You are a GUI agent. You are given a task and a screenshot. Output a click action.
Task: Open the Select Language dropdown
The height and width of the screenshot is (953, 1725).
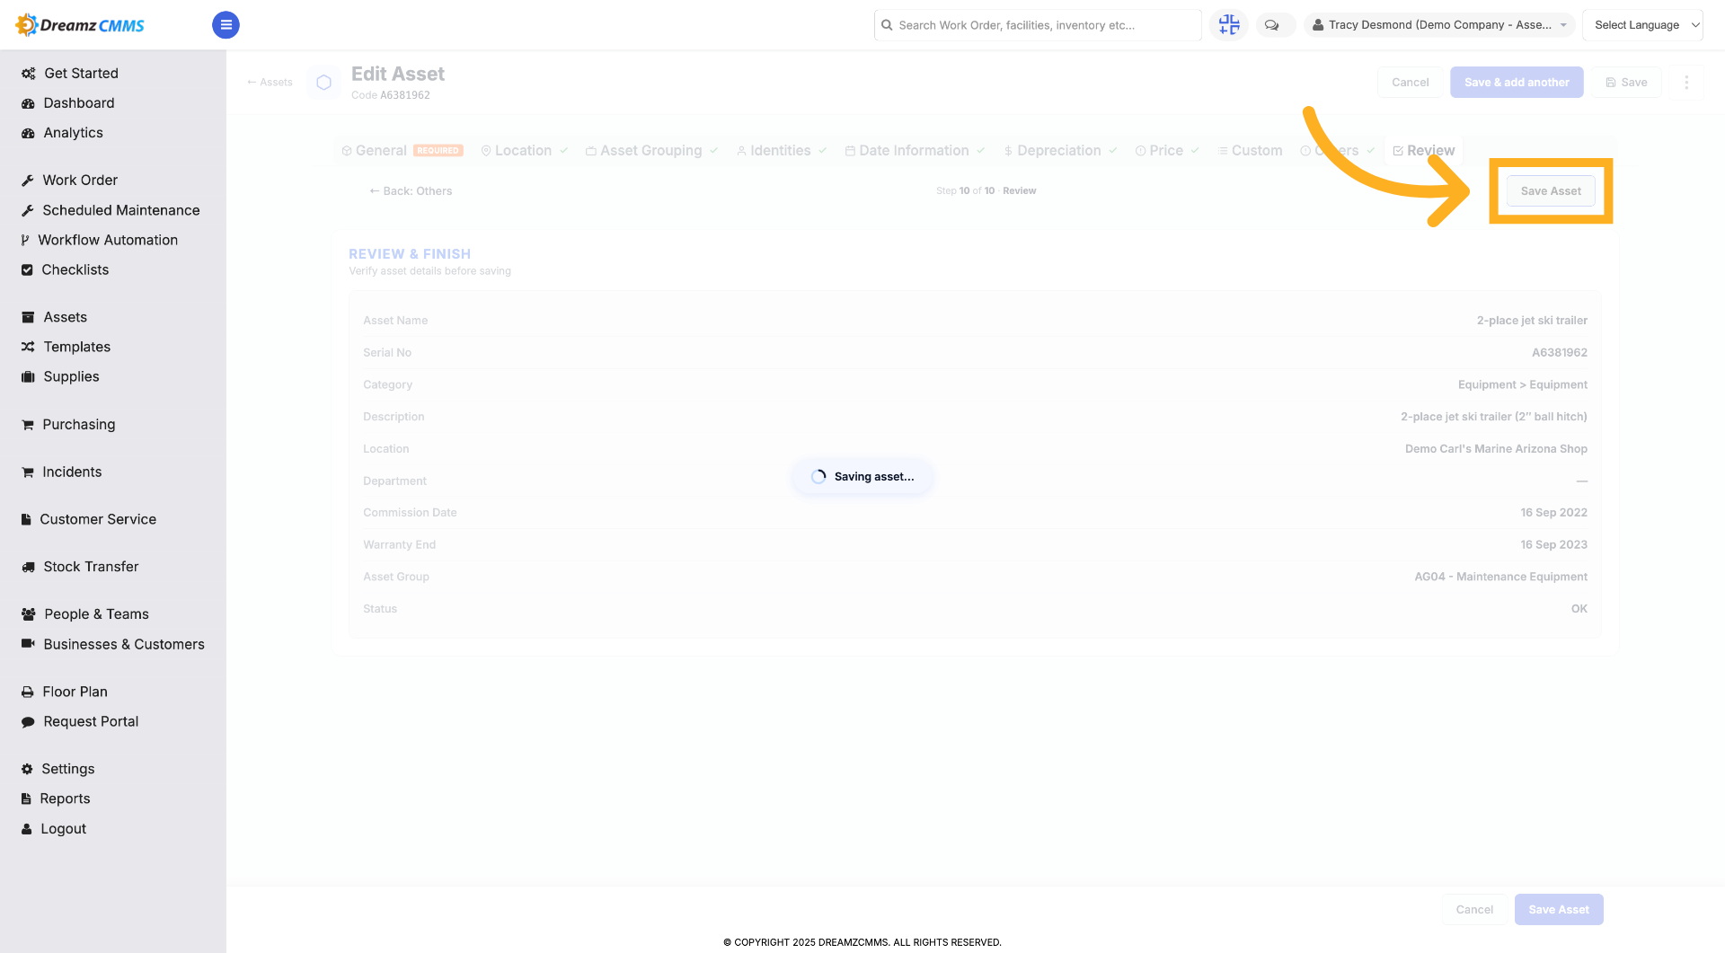click(1642, 25)
